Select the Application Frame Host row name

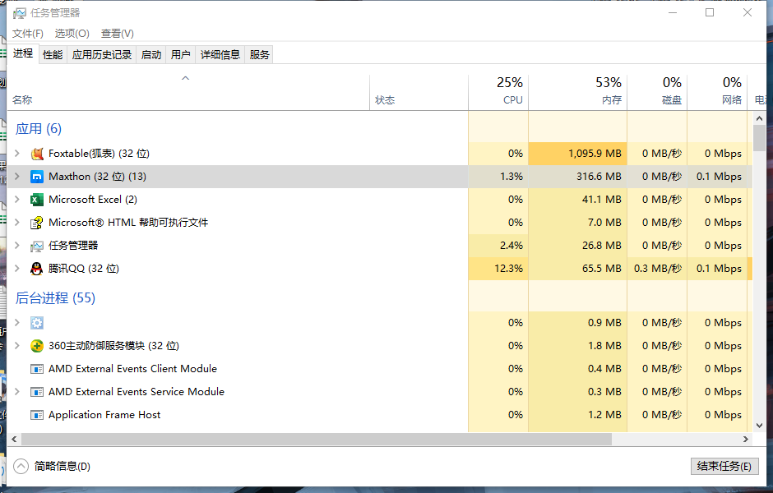[x=104, y=415]
